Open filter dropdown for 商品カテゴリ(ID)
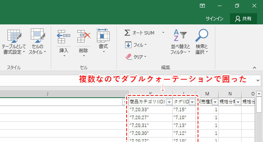Viewport: 263px width, 142px height. [x=169, y=102]
